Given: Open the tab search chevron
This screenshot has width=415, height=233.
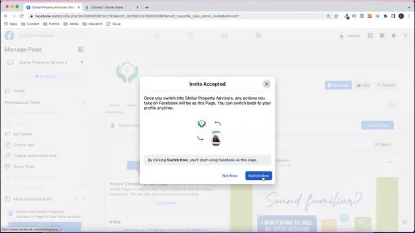Looking at the screenshot, I should point(409,7).
